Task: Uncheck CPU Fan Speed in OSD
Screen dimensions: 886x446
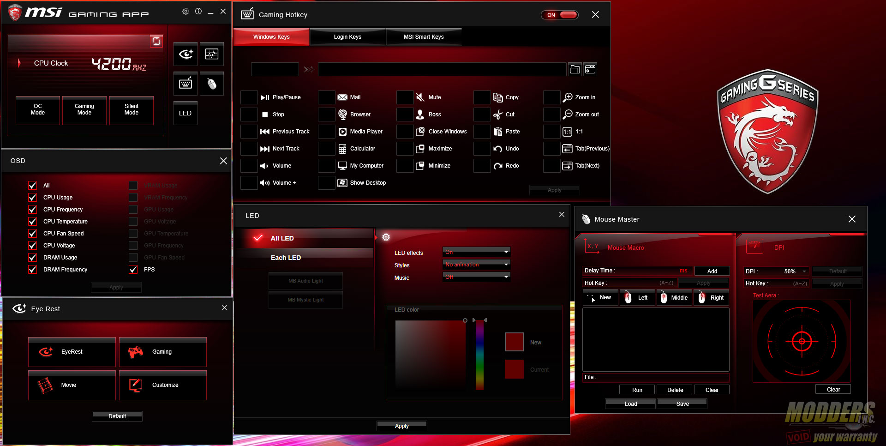Action: point(33,234)
